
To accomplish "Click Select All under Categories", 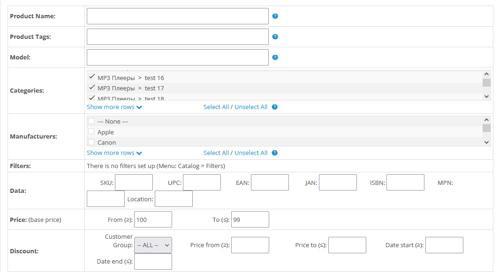I will (216, 107).
